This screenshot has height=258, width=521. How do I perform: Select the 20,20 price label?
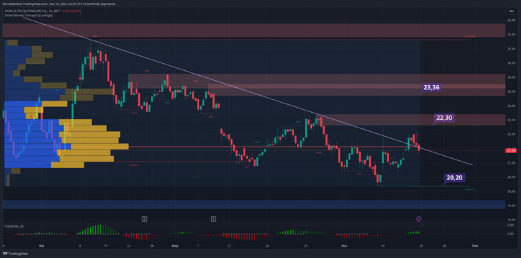(455, 178)
